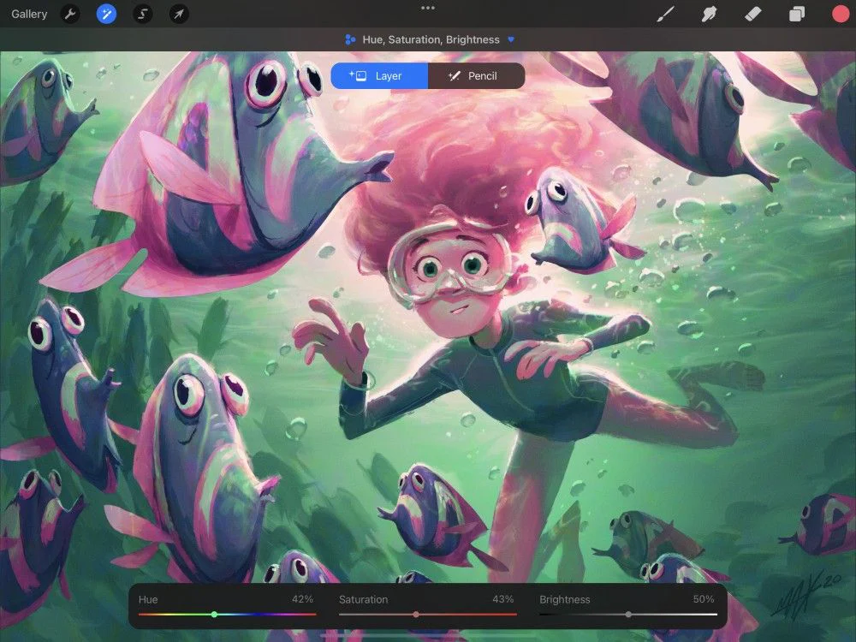Click the adjustment icon beside the title
Viewport: 856px width, 642px height.
(350, 39)
